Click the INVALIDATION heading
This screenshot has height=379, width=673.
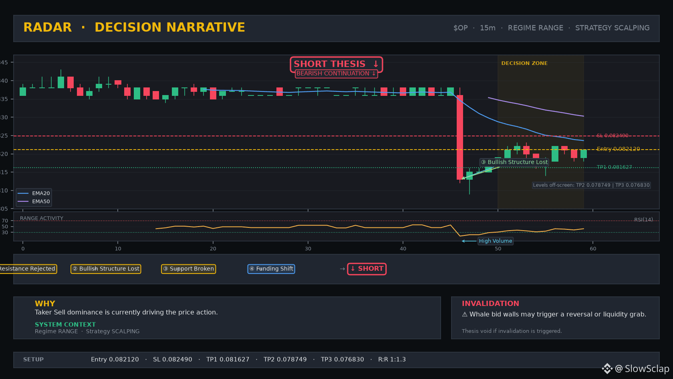490,304
